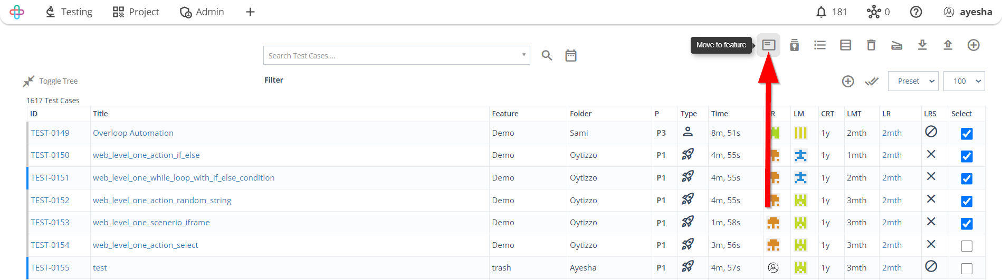Click the trash delete icon in toolbar

871,45
